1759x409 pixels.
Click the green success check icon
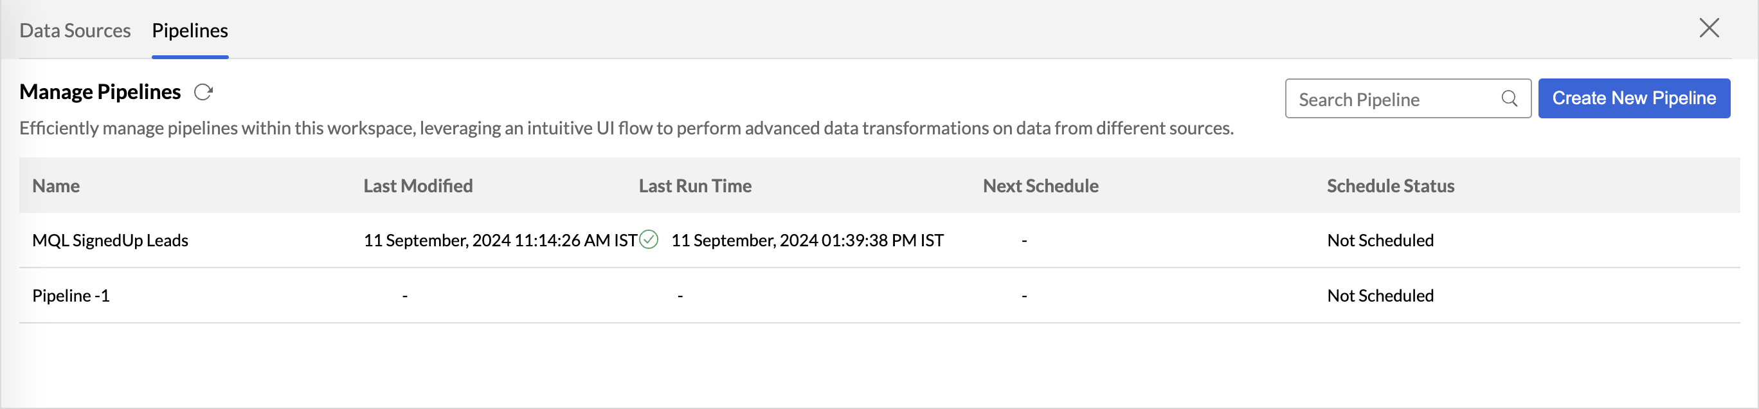649,240
